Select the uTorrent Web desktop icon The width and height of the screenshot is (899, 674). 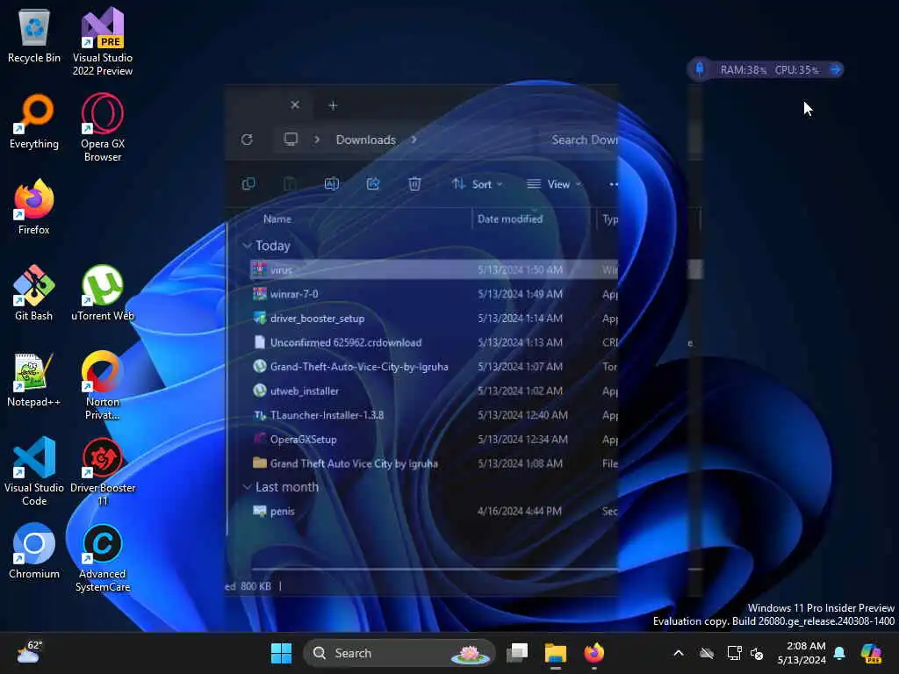(103, 293)
